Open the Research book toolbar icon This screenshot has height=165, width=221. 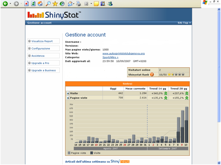pyautogui.click(x=103, y=4)
